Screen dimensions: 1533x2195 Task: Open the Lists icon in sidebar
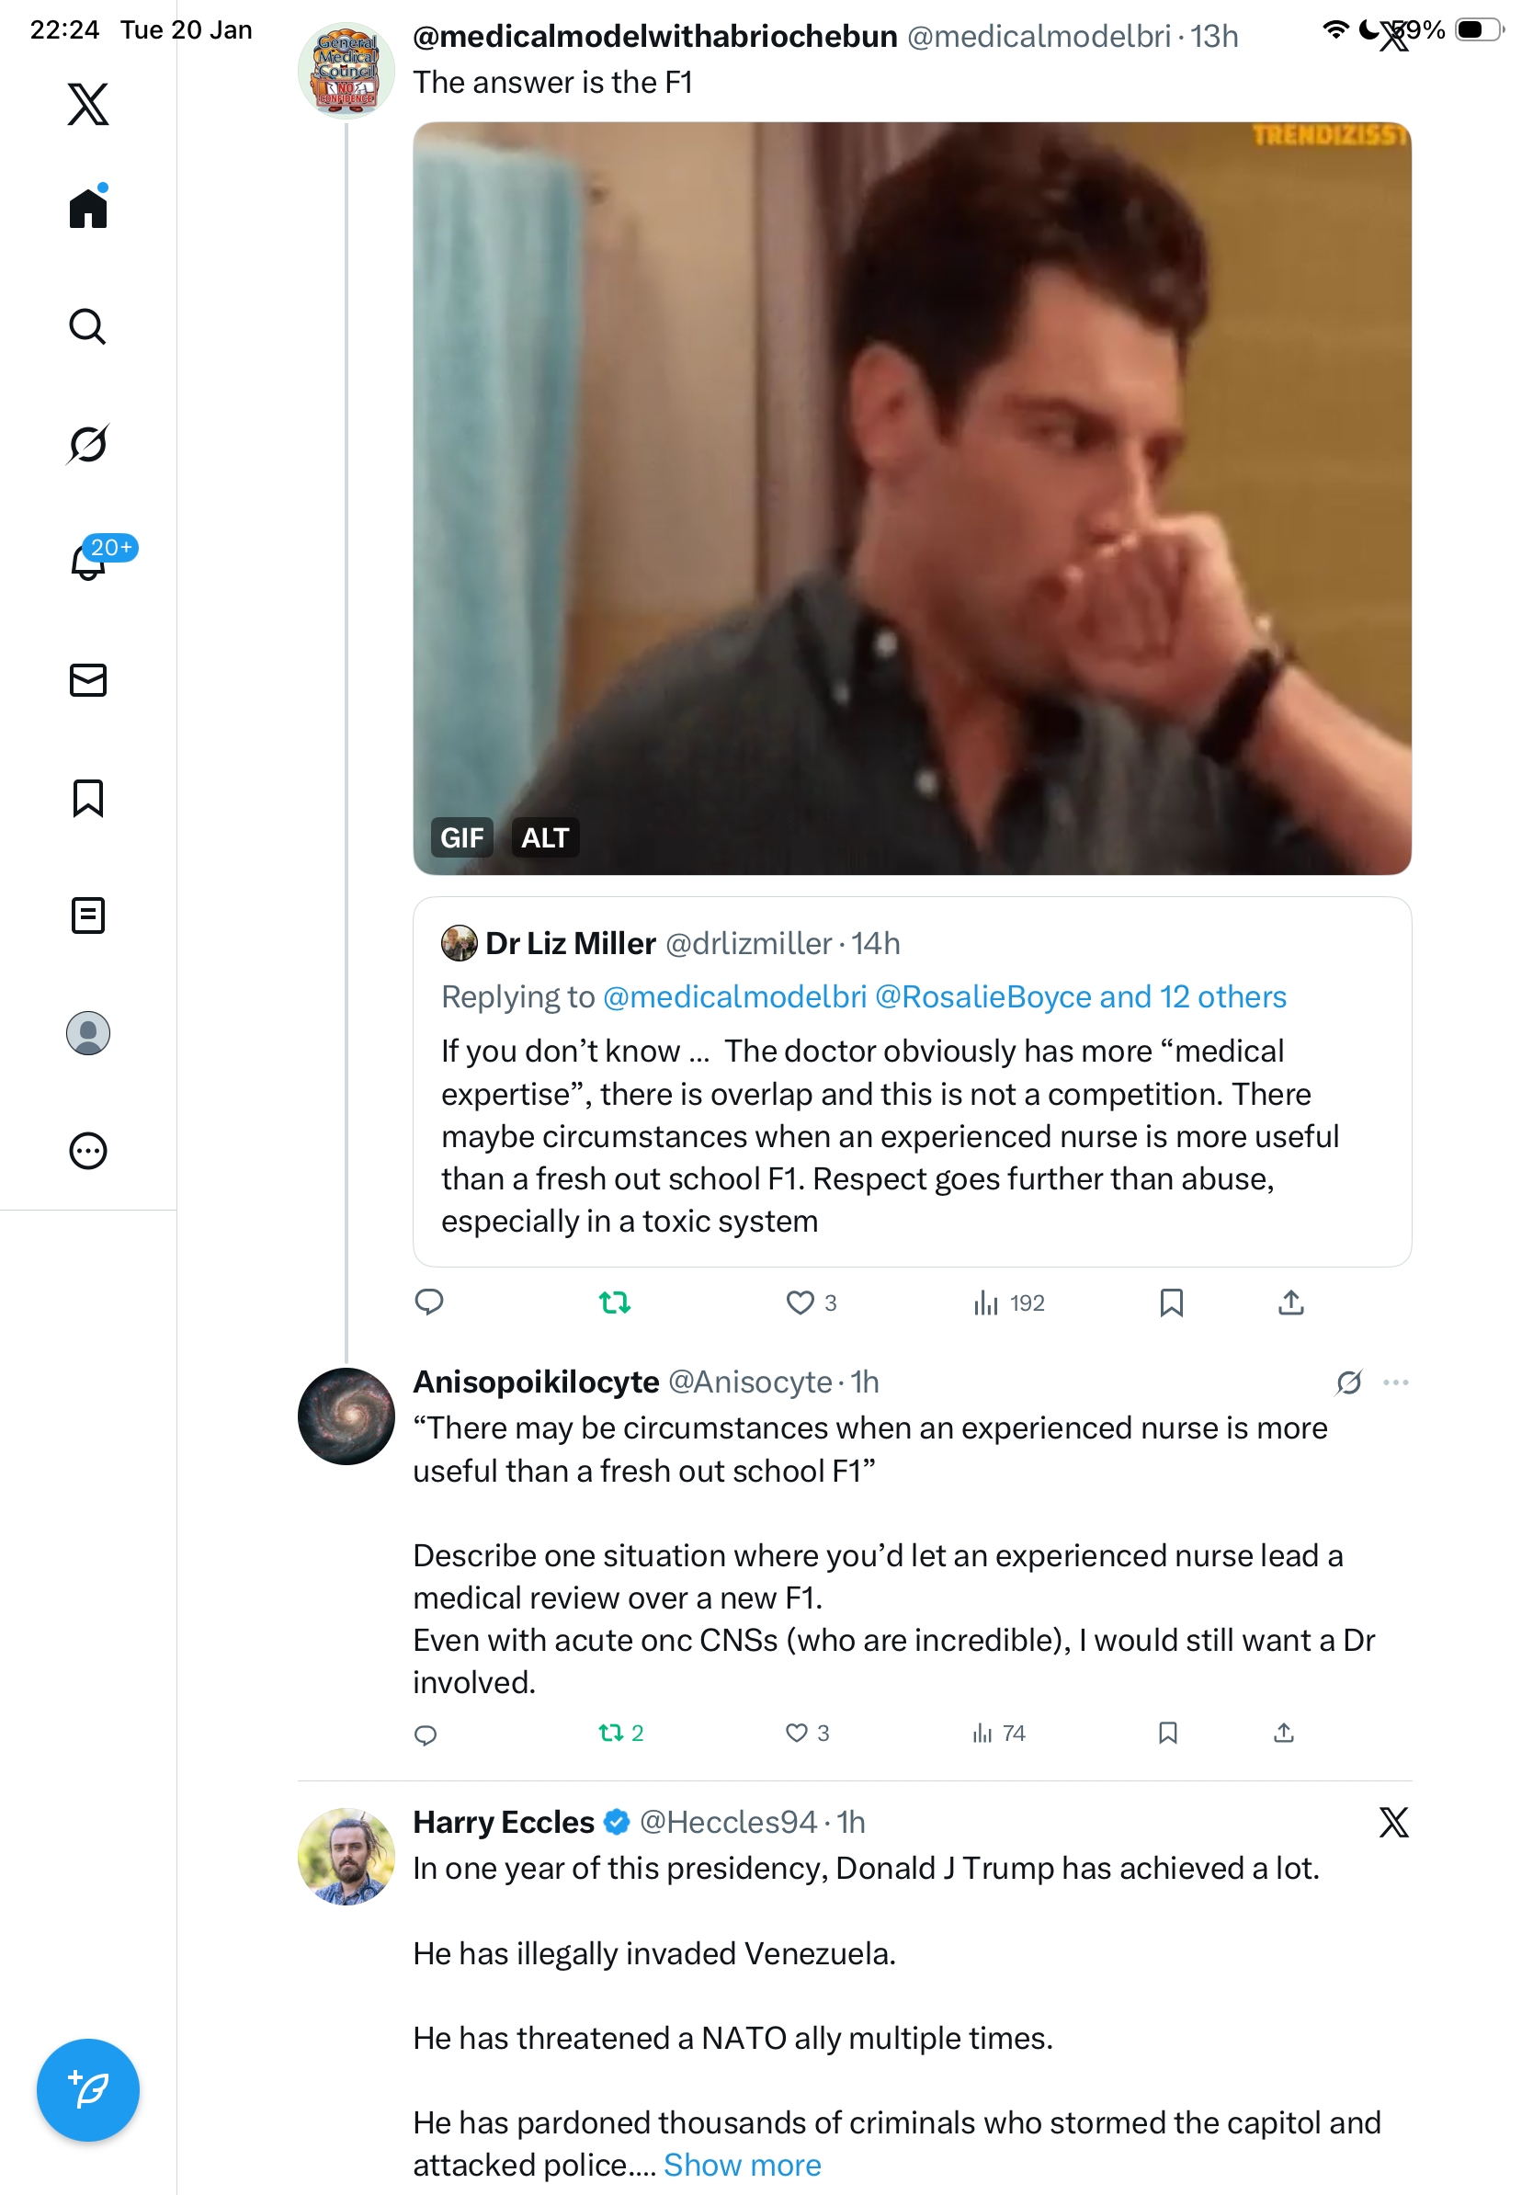[88, 915]
